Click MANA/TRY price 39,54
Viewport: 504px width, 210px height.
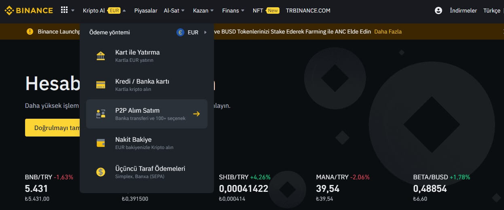[328, 189]
